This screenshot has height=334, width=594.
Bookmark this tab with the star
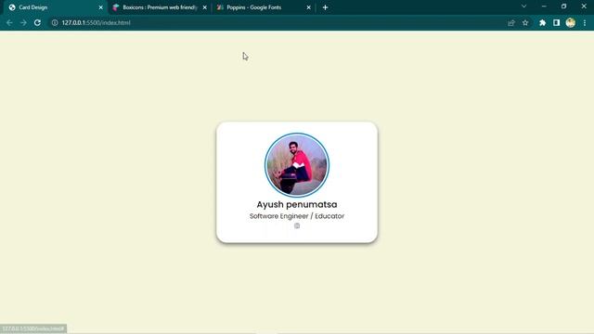click(x=525, y=22)
